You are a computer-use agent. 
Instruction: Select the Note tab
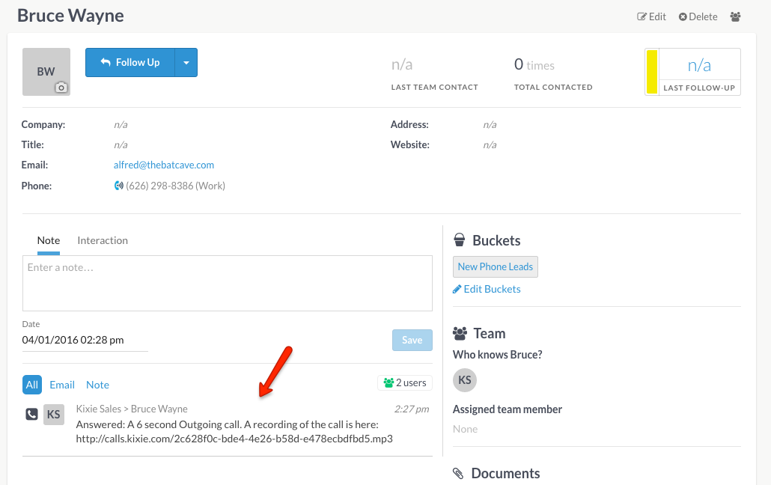(x=49, y=240)
